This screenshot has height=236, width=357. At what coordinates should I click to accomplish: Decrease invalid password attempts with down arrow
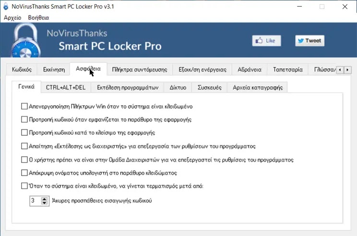pos(45,202)
